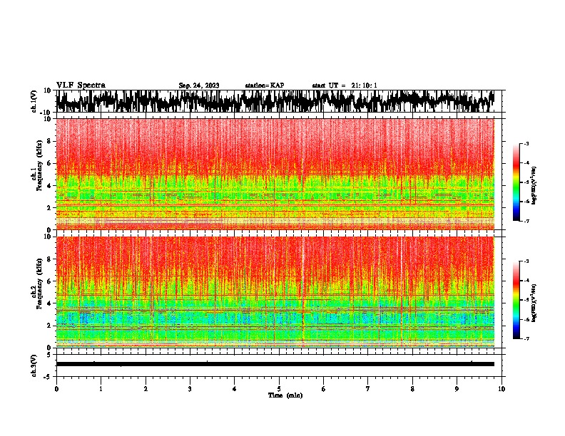Click the "8" kHz tick of ch.1 spectrogram
Image resolution: width=565 pixels, height=436 pixels.
point(49,141)
